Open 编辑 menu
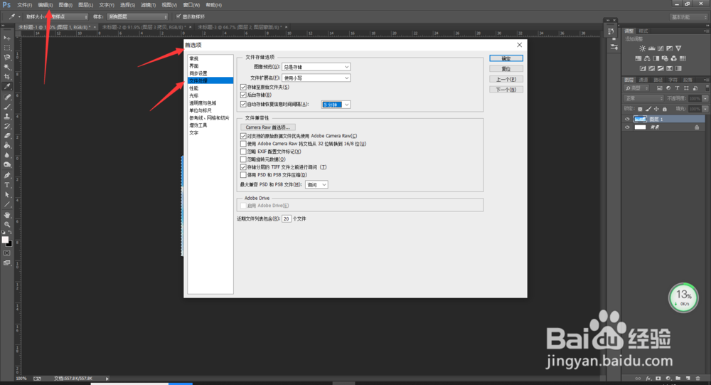The height and width of the screenshot is (385, 711). [46, 5]
